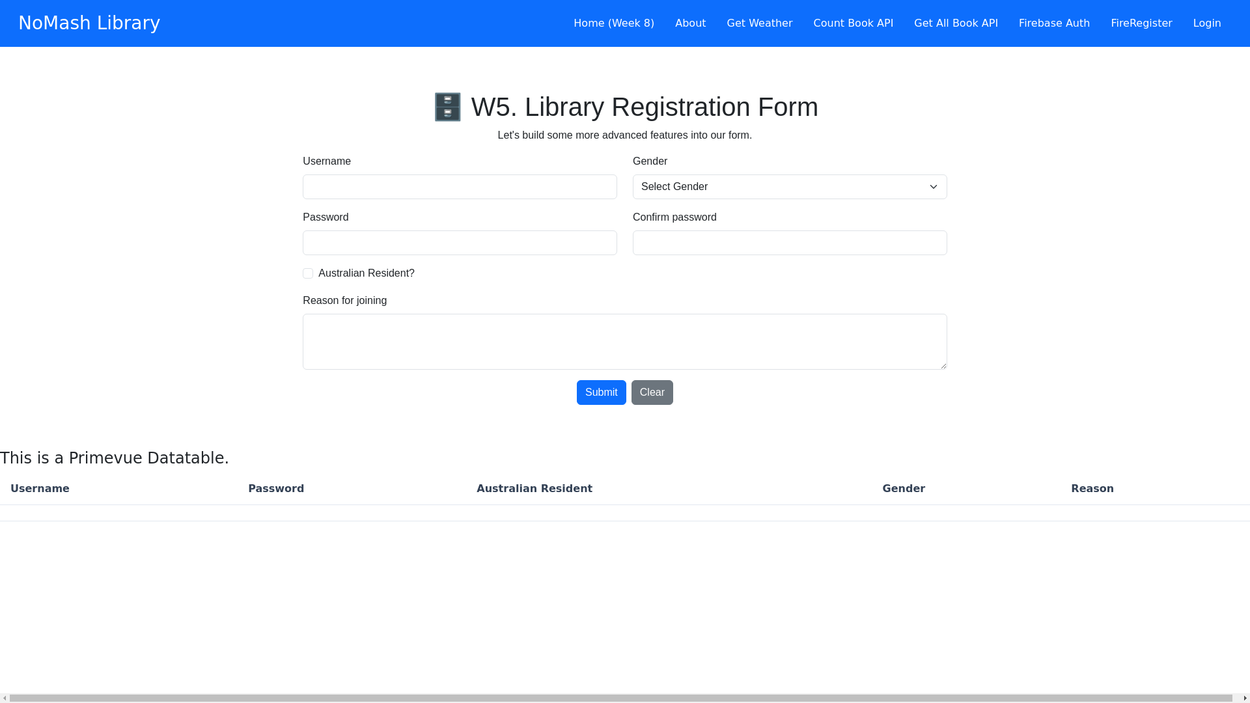The height and width of the screenshot is (703, 1250).
Task: Open the Get Weather page
Action: (x=759, y=23)
